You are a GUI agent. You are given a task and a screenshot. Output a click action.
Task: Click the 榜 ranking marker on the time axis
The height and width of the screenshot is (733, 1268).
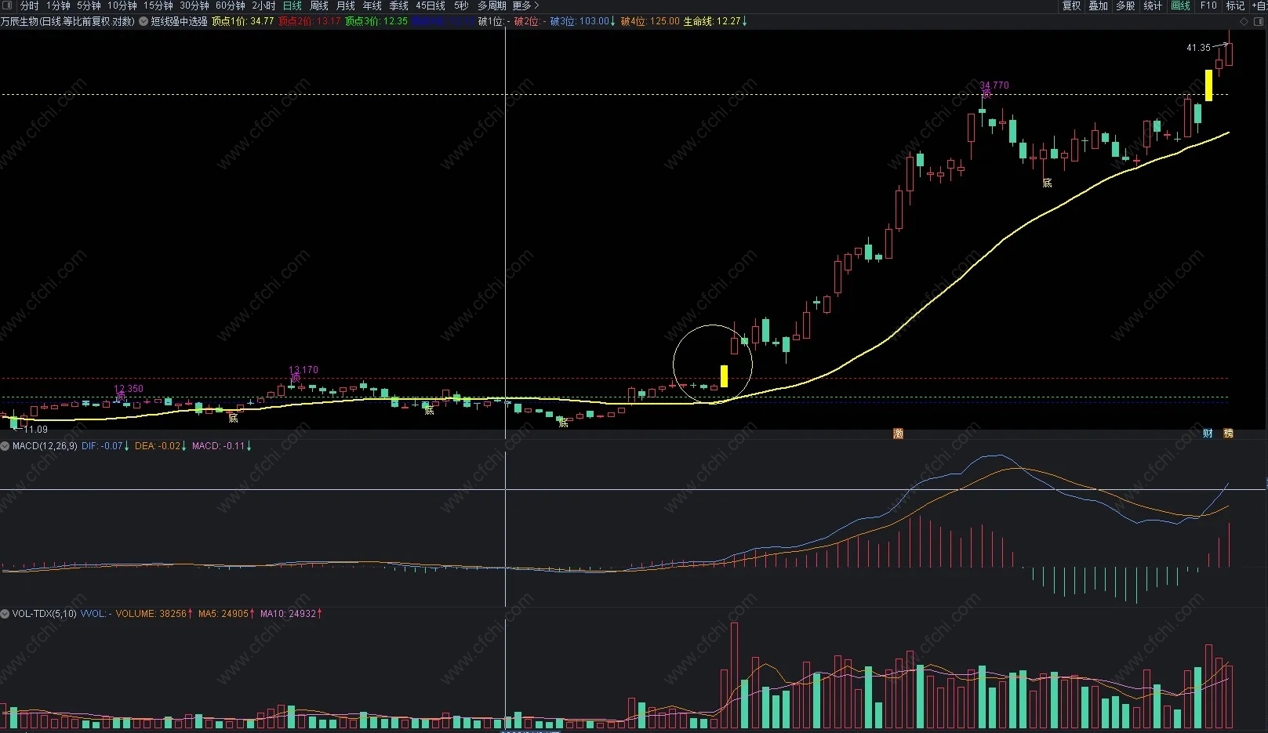click(1228, 434)
